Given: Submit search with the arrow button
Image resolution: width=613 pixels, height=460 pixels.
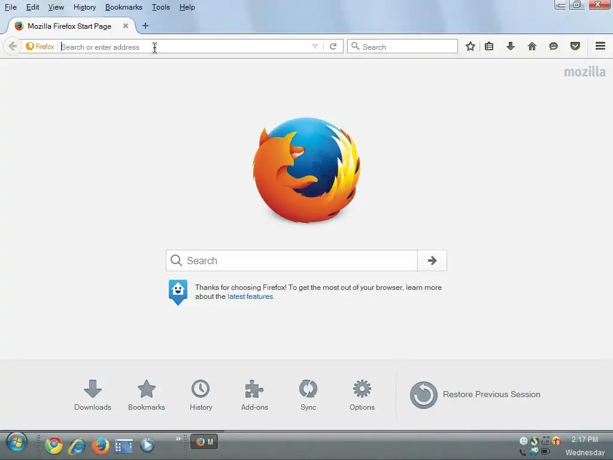Looking at the screenshot, I should [x=432, y=261].
